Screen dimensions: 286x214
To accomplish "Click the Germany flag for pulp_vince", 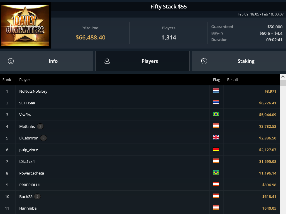I will [x=216, y=149].
